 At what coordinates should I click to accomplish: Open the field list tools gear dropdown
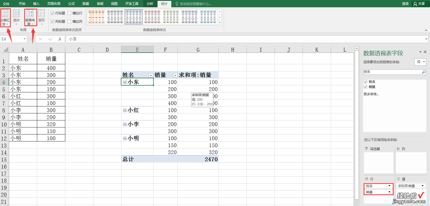coord(420,62)
